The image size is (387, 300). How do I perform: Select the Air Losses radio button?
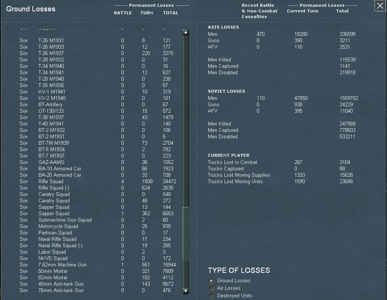tap(211, 288)
